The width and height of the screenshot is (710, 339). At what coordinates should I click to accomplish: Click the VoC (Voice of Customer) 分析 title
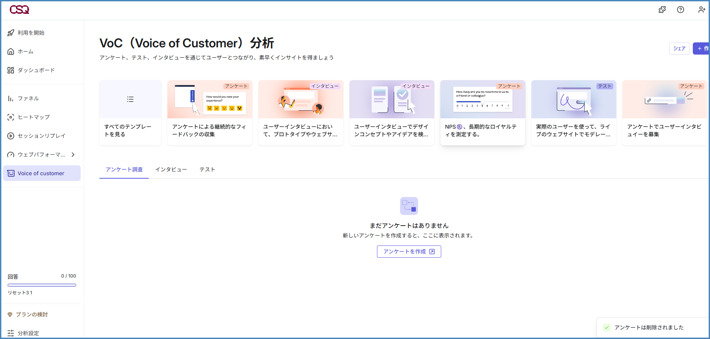point(187,43)
